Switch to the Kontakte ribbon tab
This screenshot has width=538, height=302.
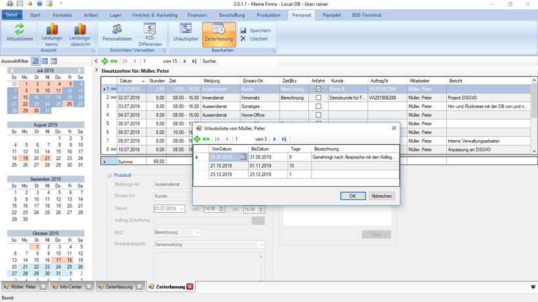[62, 15]
